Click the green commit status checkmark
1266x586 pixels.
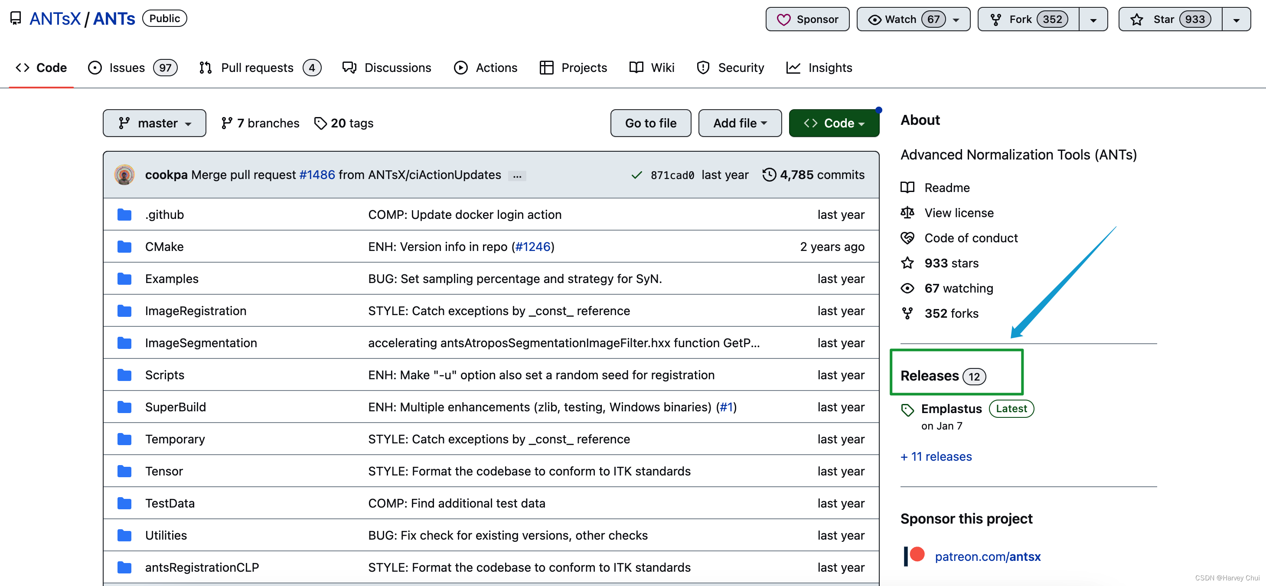pos(636,176)
